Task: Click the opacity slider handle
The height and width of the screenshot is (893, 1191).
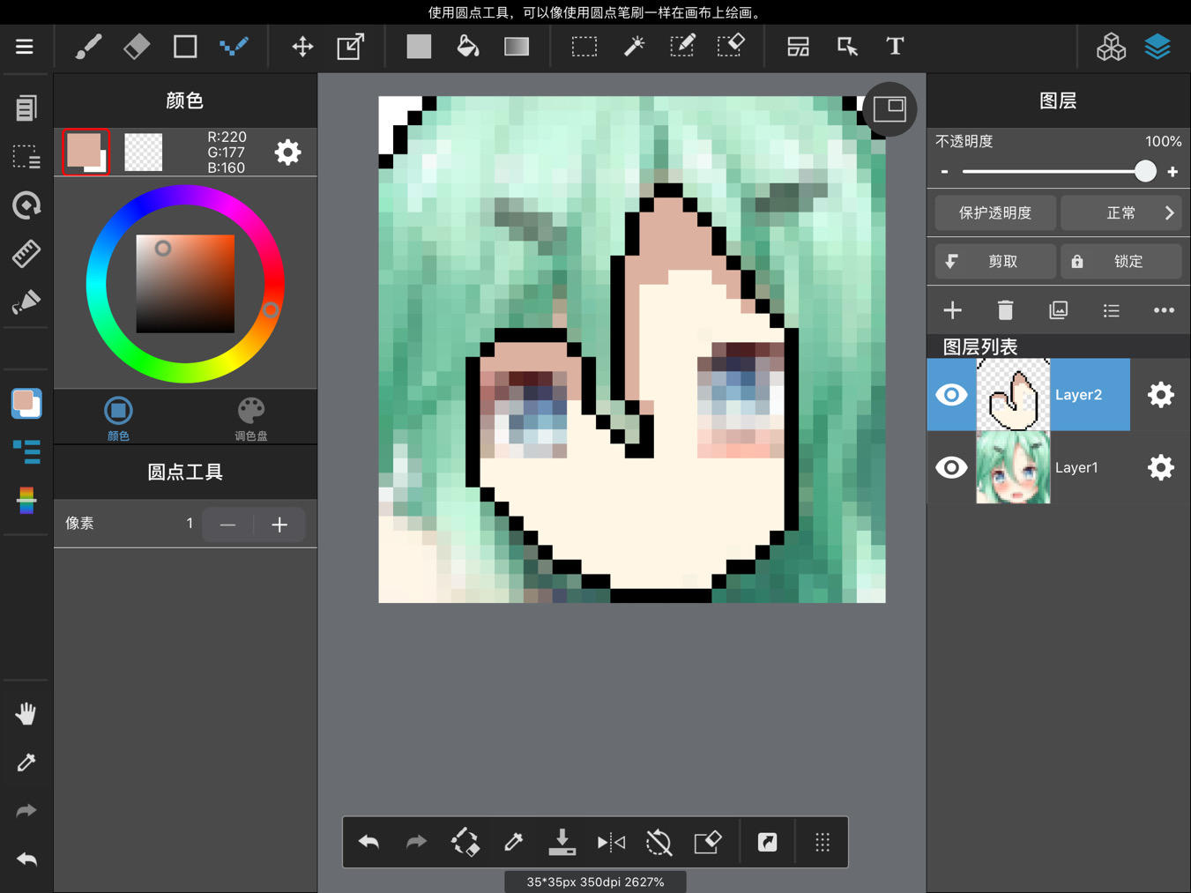Action: 1145,171
